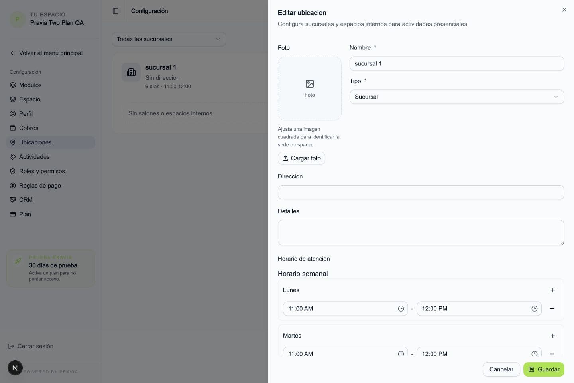Screen dimensions: 574x383
Task: Click the Cancelar button
Action: (501, 369)
